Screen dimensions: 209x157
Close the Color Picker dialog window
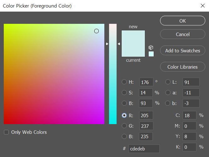tap(202, 6)
